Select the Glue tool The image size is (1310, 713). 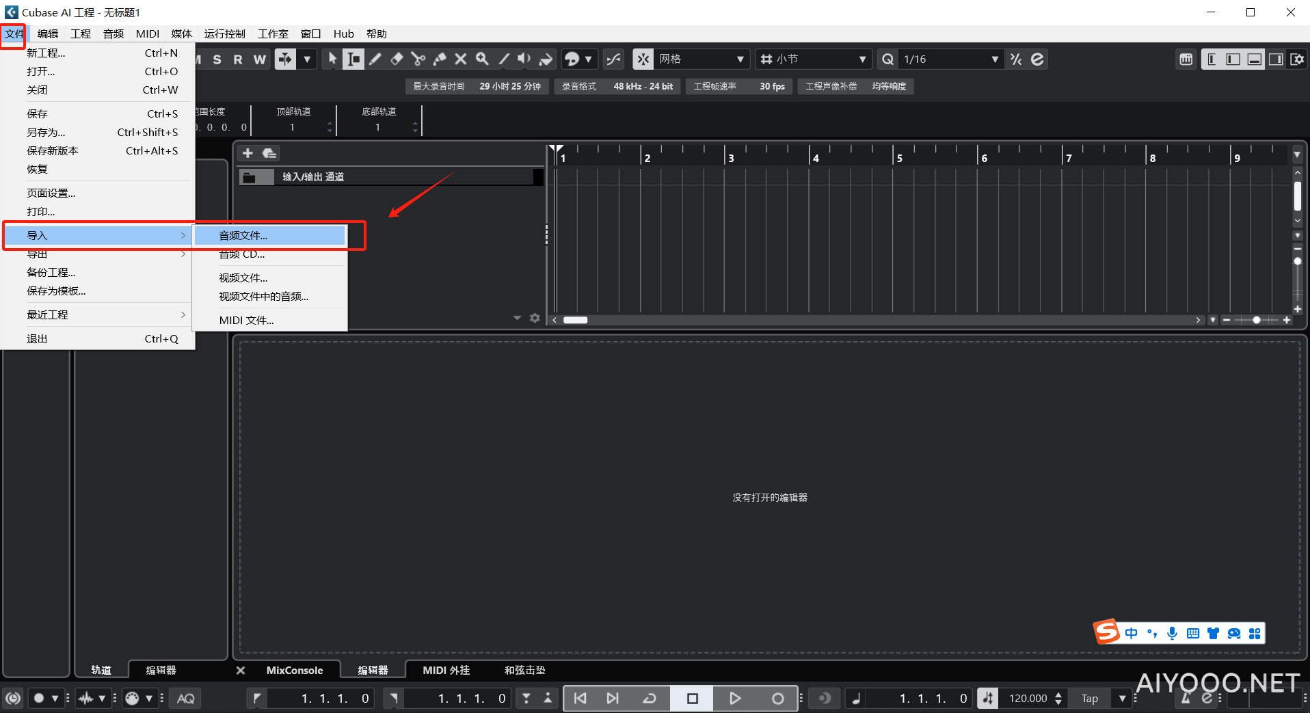440,59
